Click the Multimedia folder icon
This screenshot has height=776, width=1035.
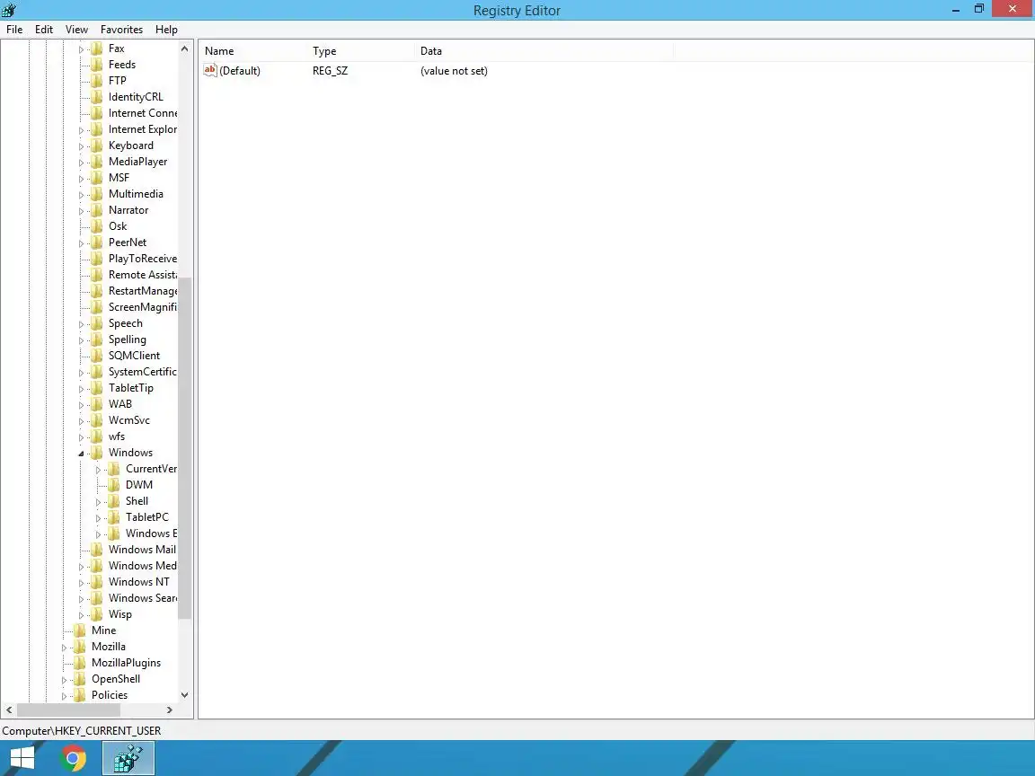97,194
